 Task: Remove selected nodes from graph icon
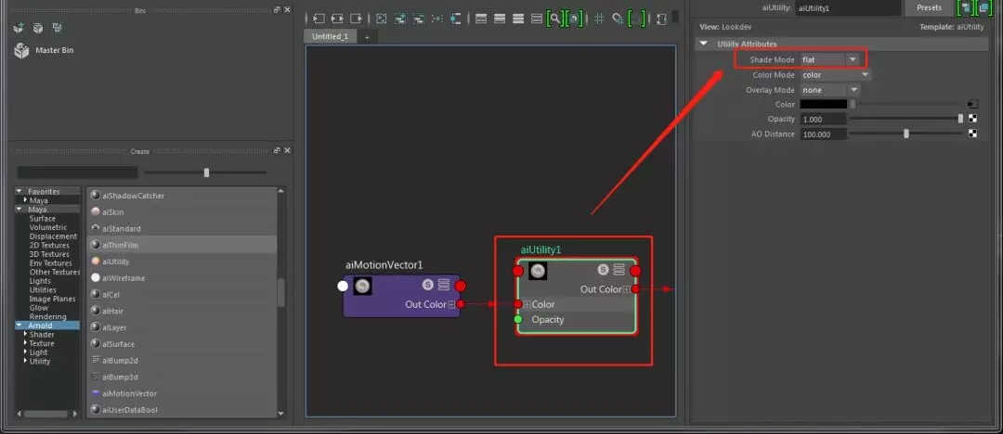(x=419, y=19)
